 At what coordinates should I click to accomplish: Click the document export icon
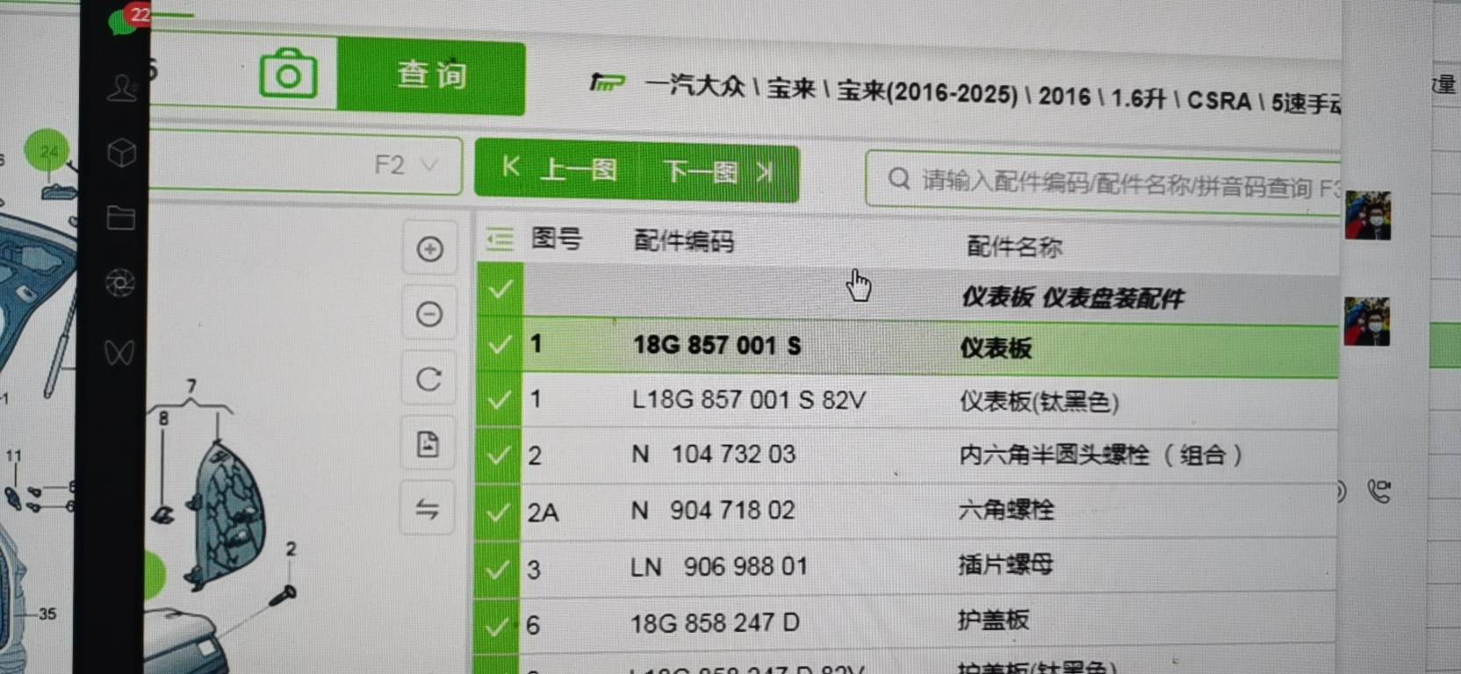pos(428,444)
